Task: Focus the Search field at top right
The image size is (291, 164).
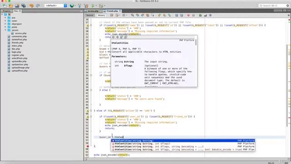Action: coord(274,5)
